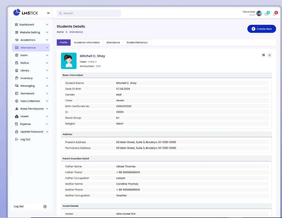Click the print icon on profile card

tap(263, 55)
